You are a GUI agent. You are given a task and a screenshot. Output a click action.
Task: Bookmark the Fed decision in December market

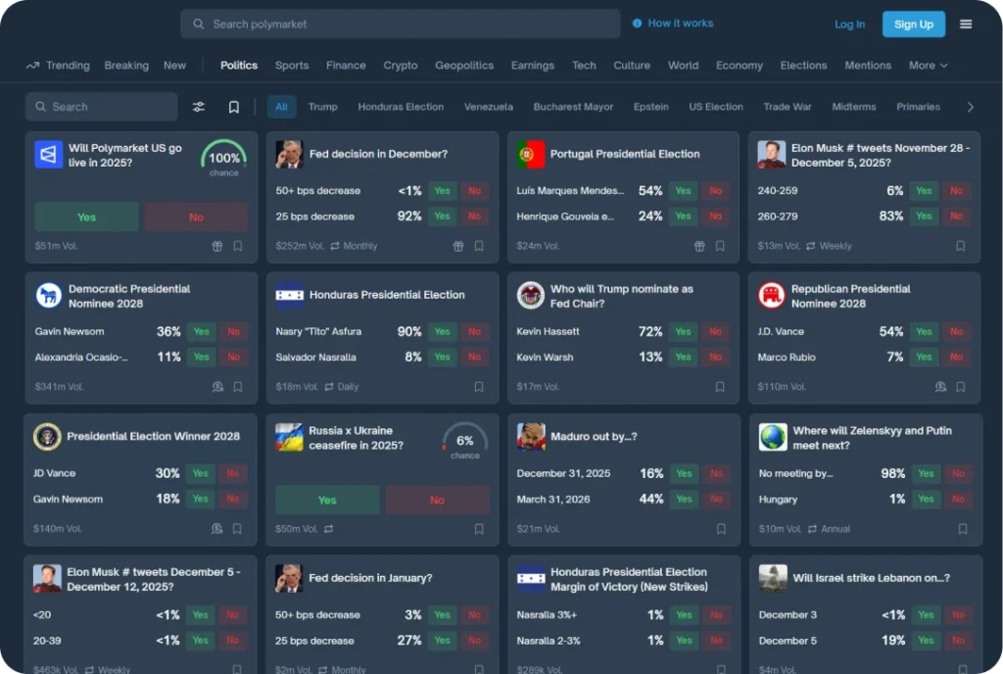pyautogui.click(x=479, y=246)
